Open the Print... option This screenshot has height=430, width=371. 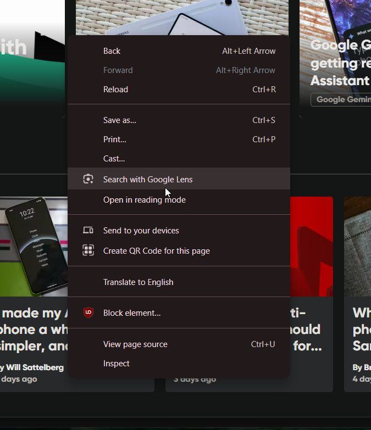[179, 139]
